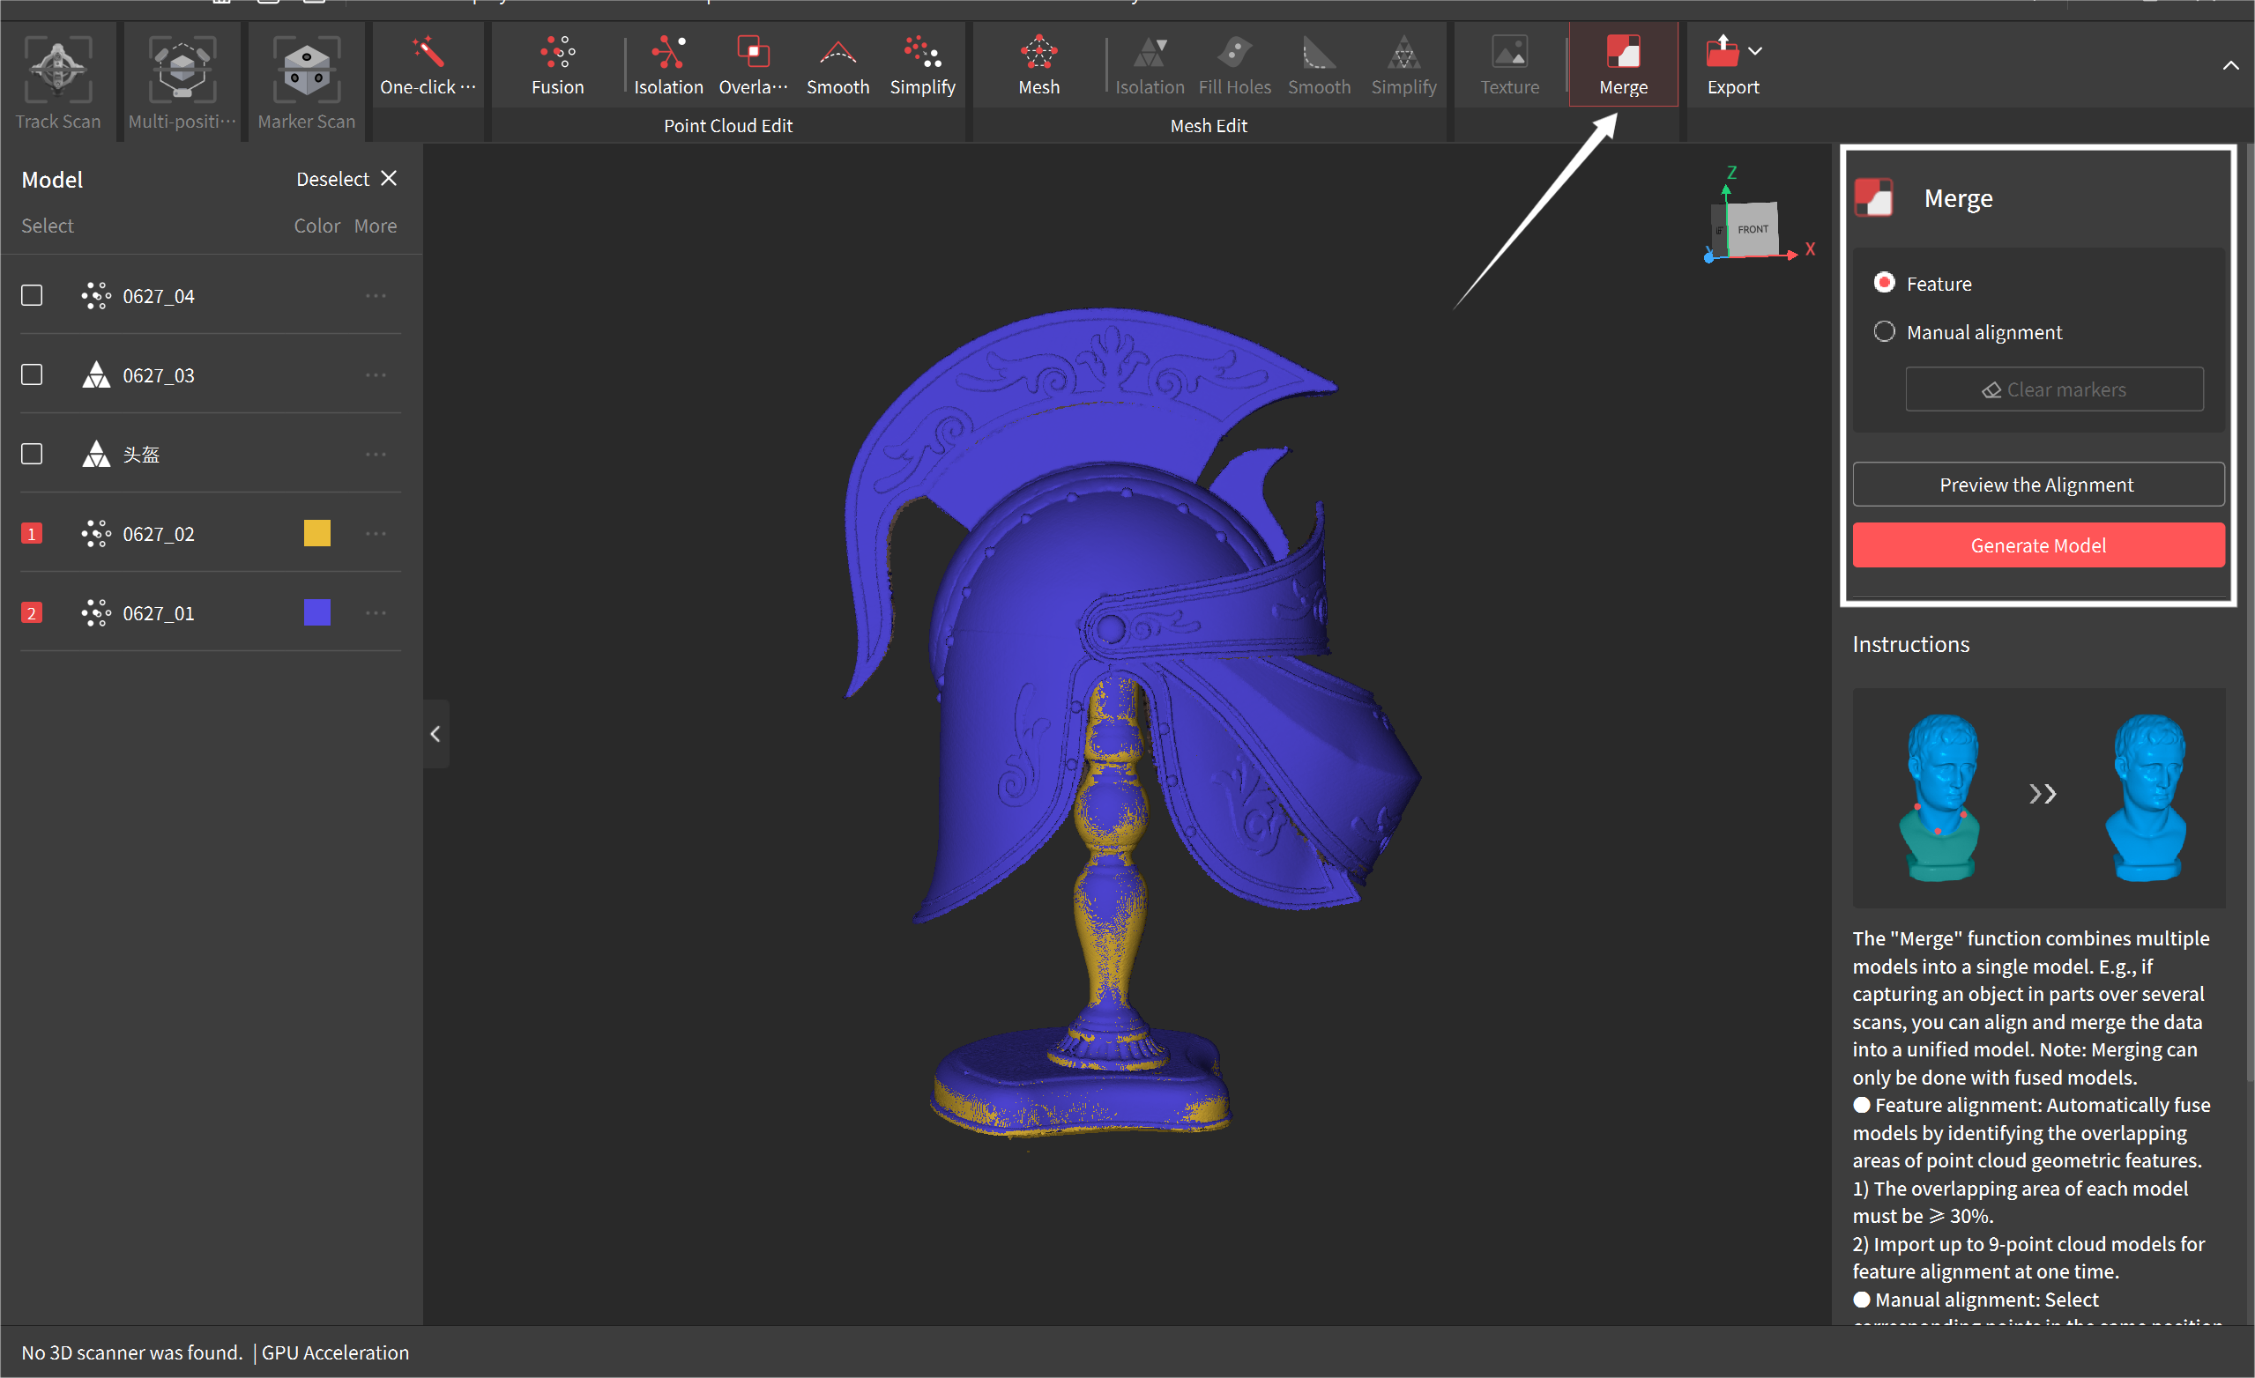Image resolution: width=2255 pixels, height=1378 pixels.
Task: Check the 头盔 model checkbox
Action: tap(32, 455)
